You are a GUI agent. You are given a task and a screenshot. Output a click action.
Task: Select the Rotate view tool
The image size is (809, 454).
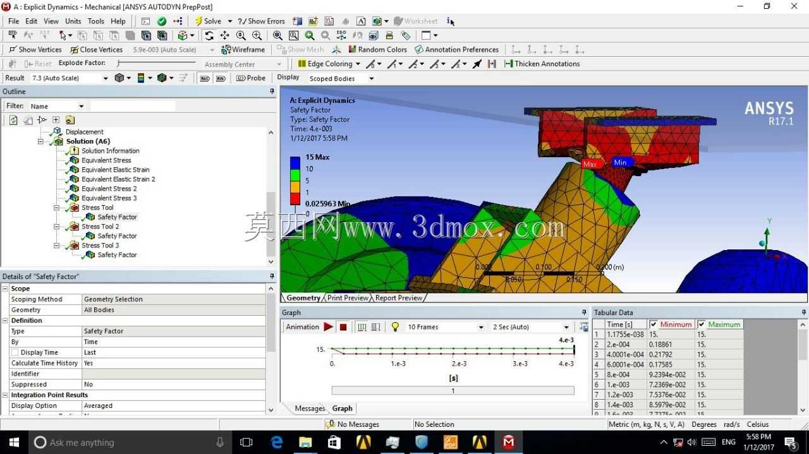[x=209, y=35]
